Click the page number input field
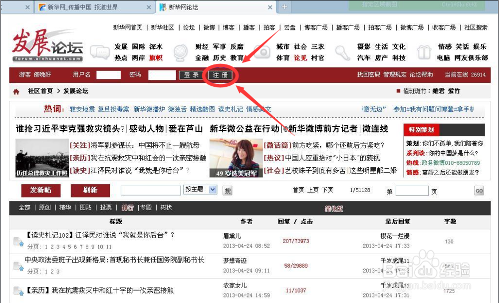499x303 pixels. [412, 191]
